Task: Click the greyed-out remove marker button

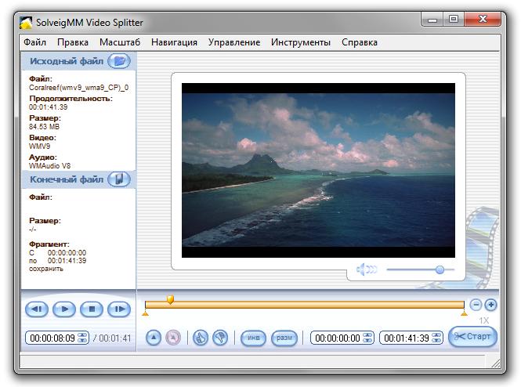Action: coord(173,338)
